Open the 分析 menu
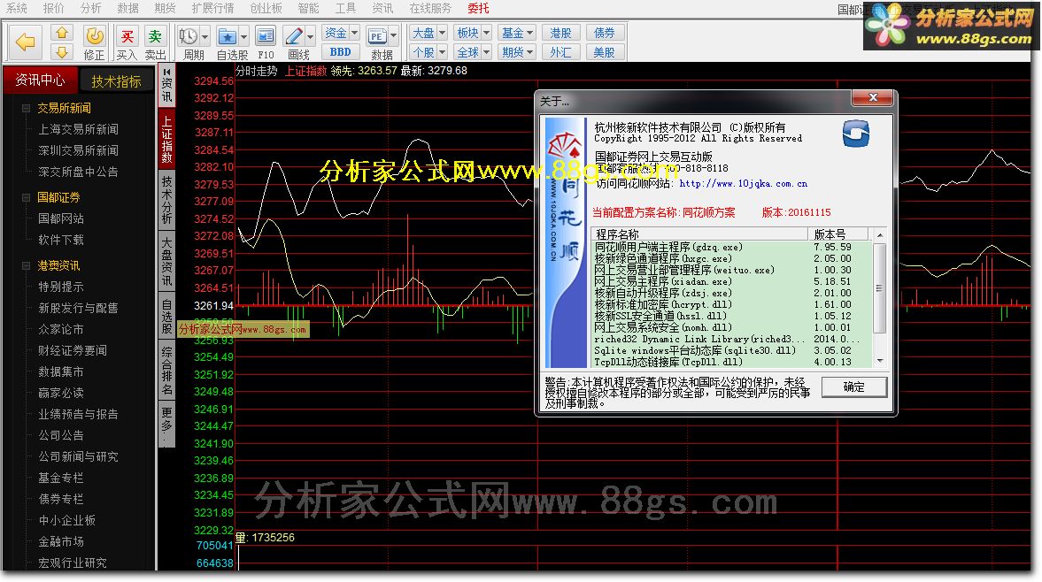1042x582 pixels. tap(91, 8)
